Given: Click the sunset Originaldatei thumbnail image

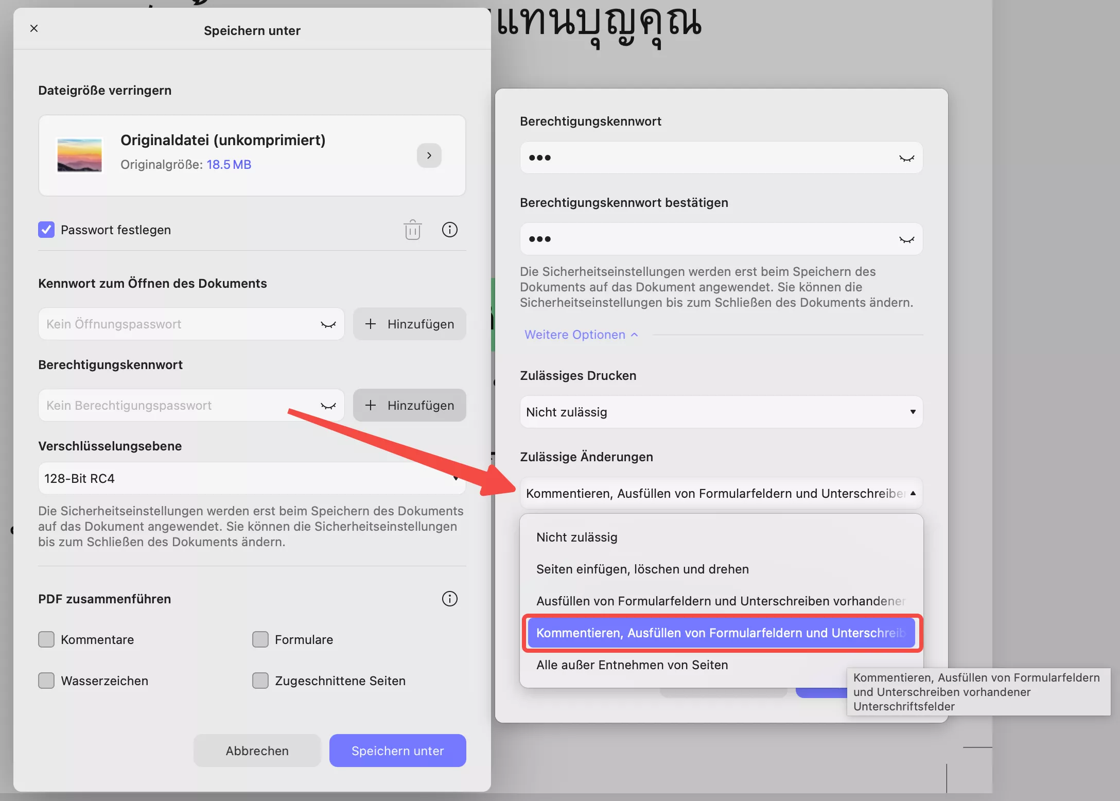Looking at the screenshot, I should click(79, 155).
